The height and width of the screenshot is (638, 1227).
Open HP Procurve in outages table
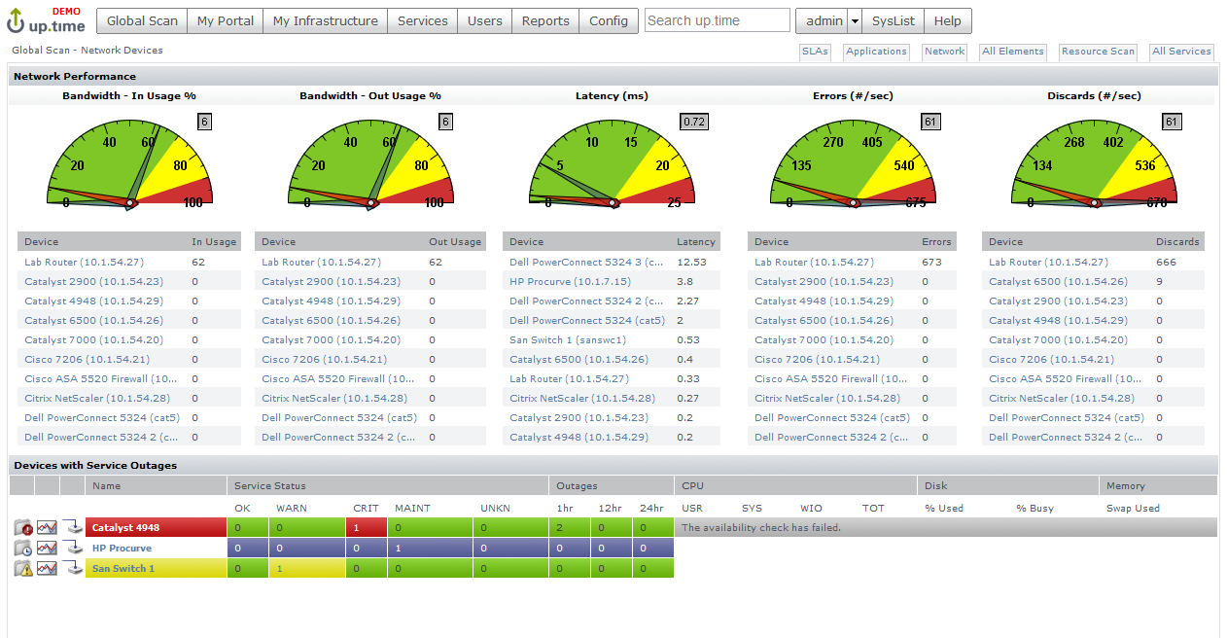(122, 549)
